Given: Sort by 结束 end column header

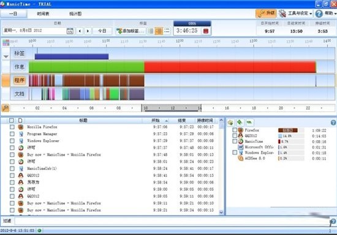Looking at the screenshot, I should pos(182,121).
